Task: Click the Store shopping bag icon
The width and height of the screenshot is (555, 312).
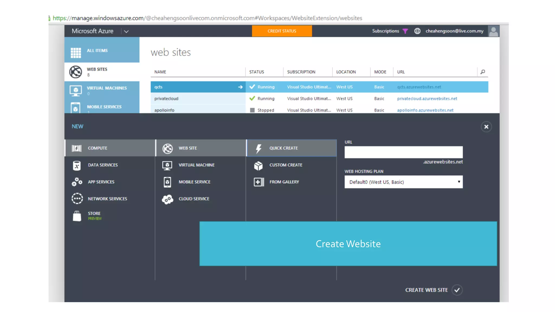Action: click(77, 216)
